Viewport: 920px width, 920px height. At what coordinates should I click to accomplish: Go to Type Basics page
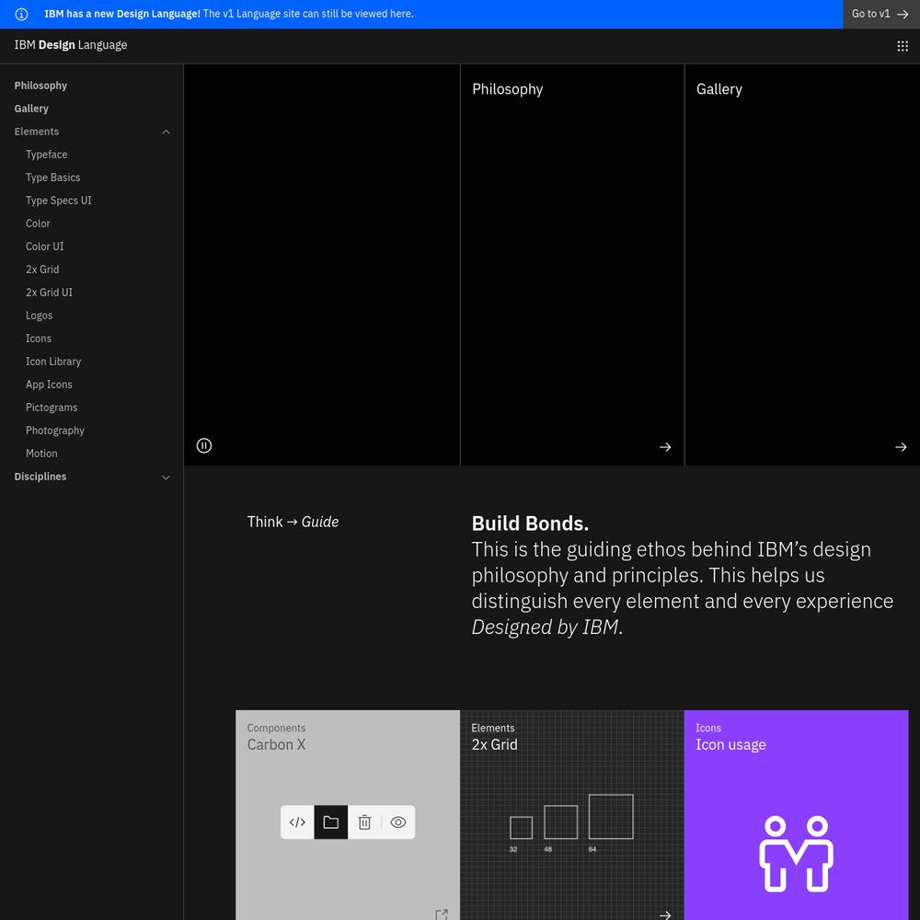(52, 178)
